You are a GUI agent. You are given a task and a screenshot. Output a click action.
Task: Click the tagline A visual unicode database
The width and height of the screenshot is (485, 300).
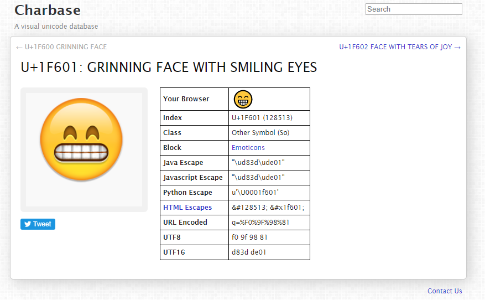[x=56, y=27]
